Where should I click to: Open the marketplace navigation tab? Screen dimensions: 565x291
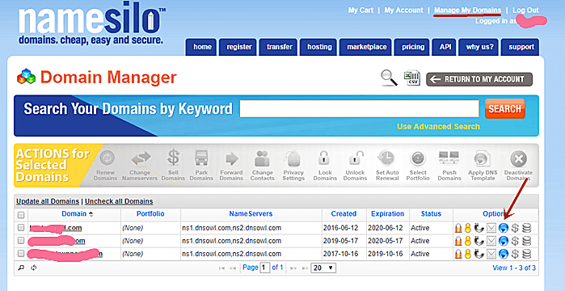[x=366, y=47]
